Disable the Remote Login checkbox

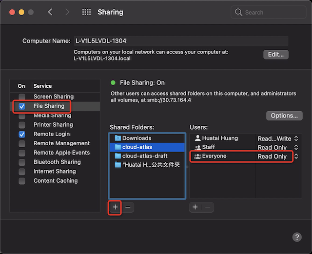coord(22,134)
